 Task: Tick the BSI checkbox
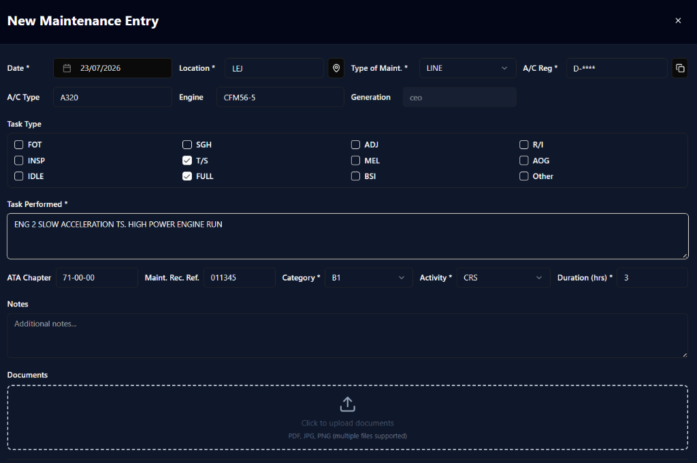click(355, 176)
